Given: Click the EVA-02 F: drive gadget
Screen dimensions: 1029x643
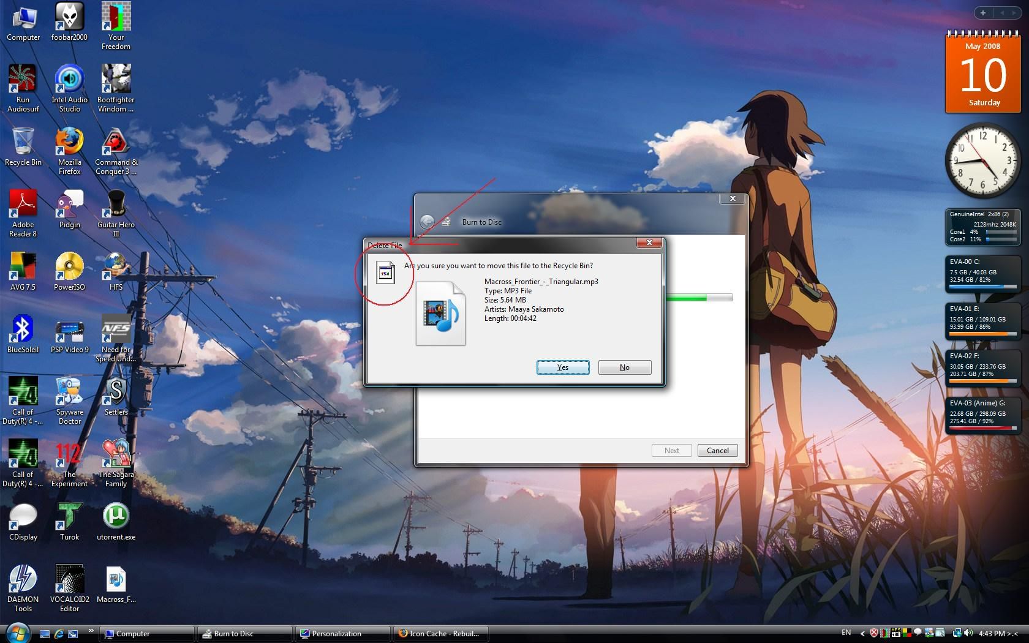Looking at the screenshot, I should (x=982, y=367).
